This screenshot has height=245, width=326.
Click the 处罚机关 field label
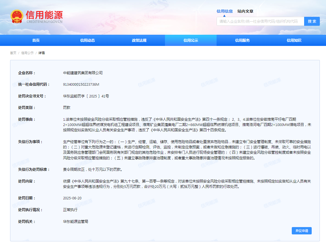(27, 221)
